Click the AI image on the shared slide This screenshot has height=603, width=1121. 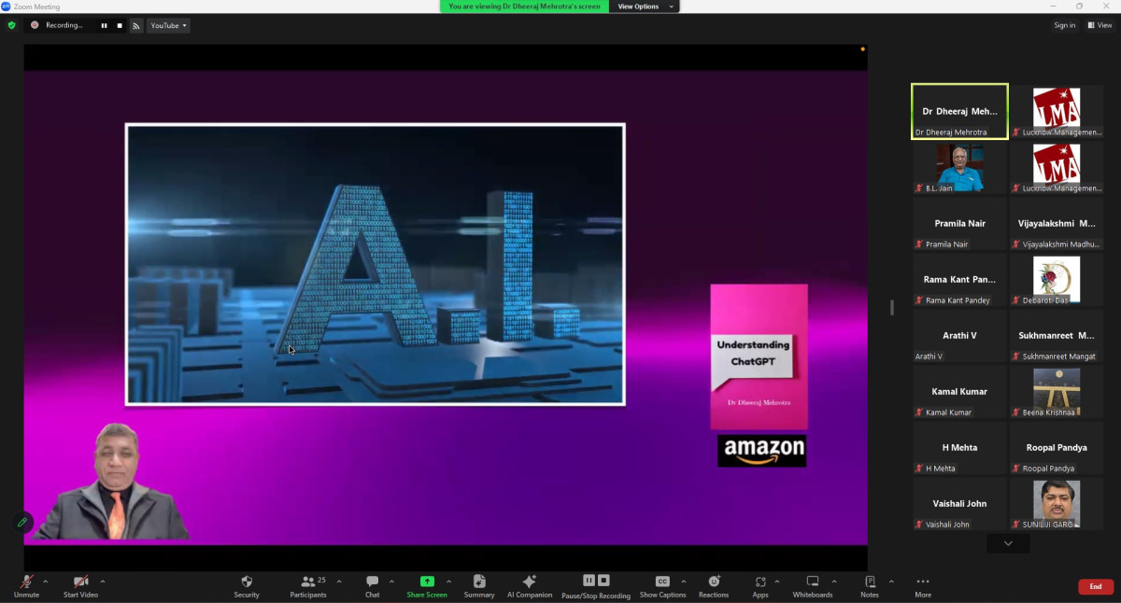[x=376, y=264]
